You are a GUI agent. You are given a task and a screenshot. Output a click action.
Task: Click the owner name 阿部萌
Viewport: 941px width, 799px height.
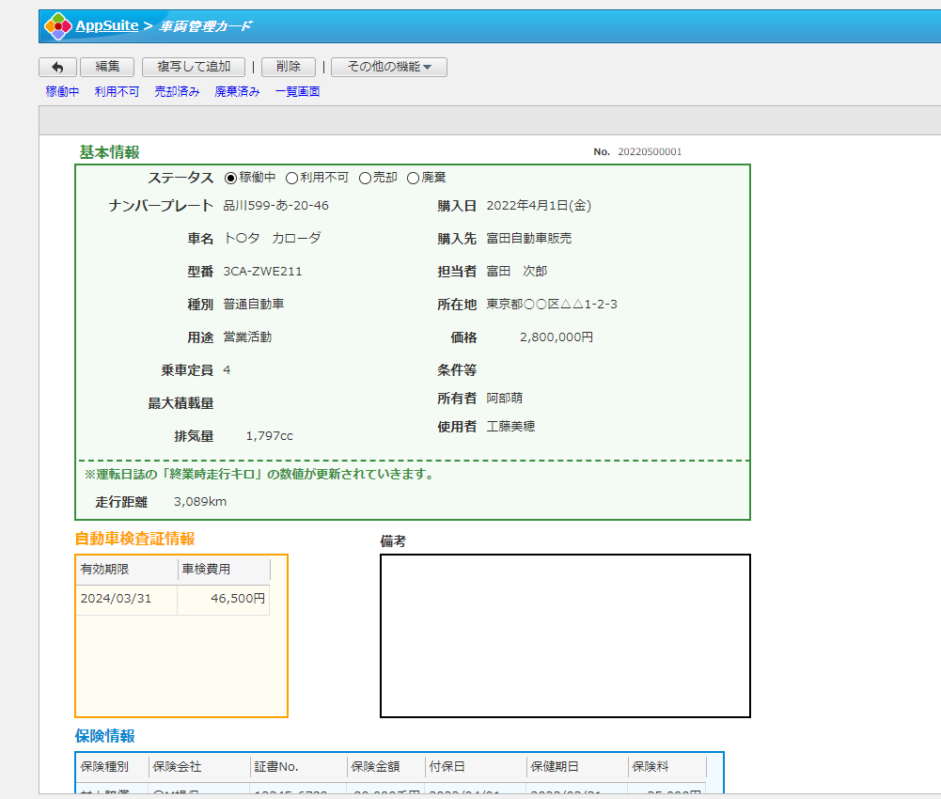(x=504, y=398)
